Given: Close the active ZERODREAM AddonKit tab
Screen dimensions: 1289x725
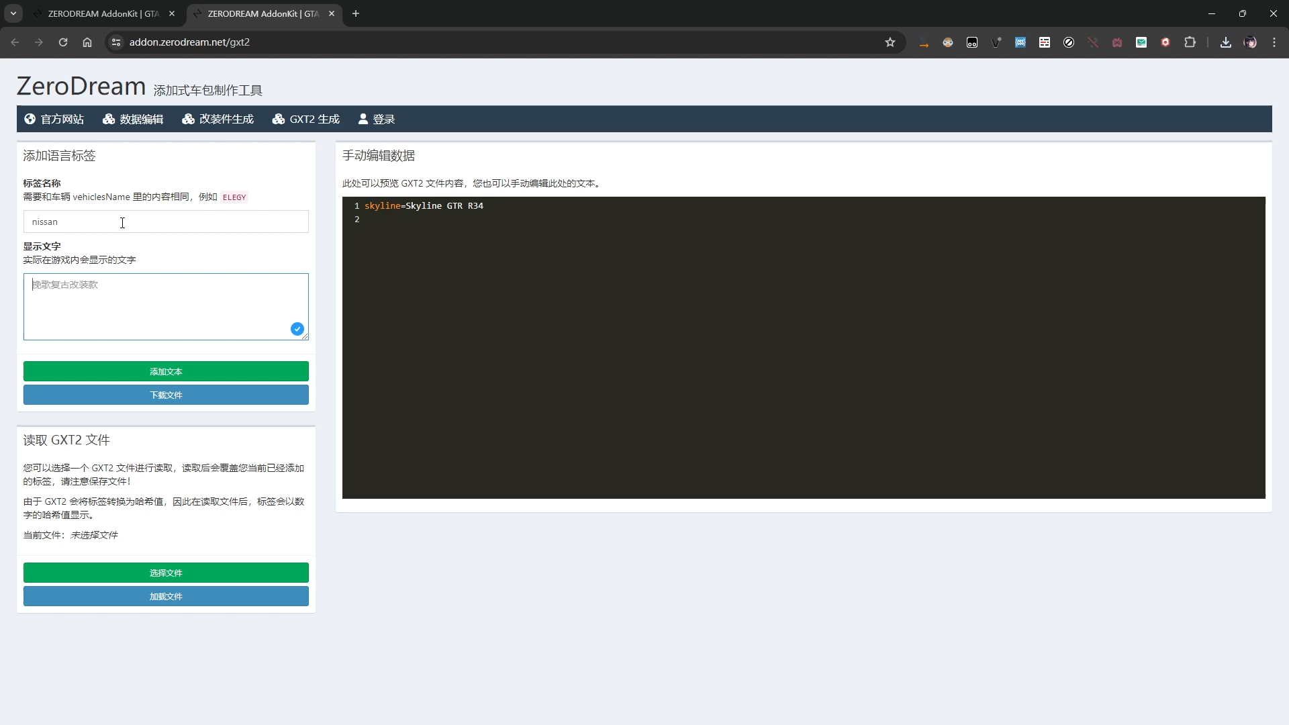Looking at the screenshot, I should (x=332, y=13).
